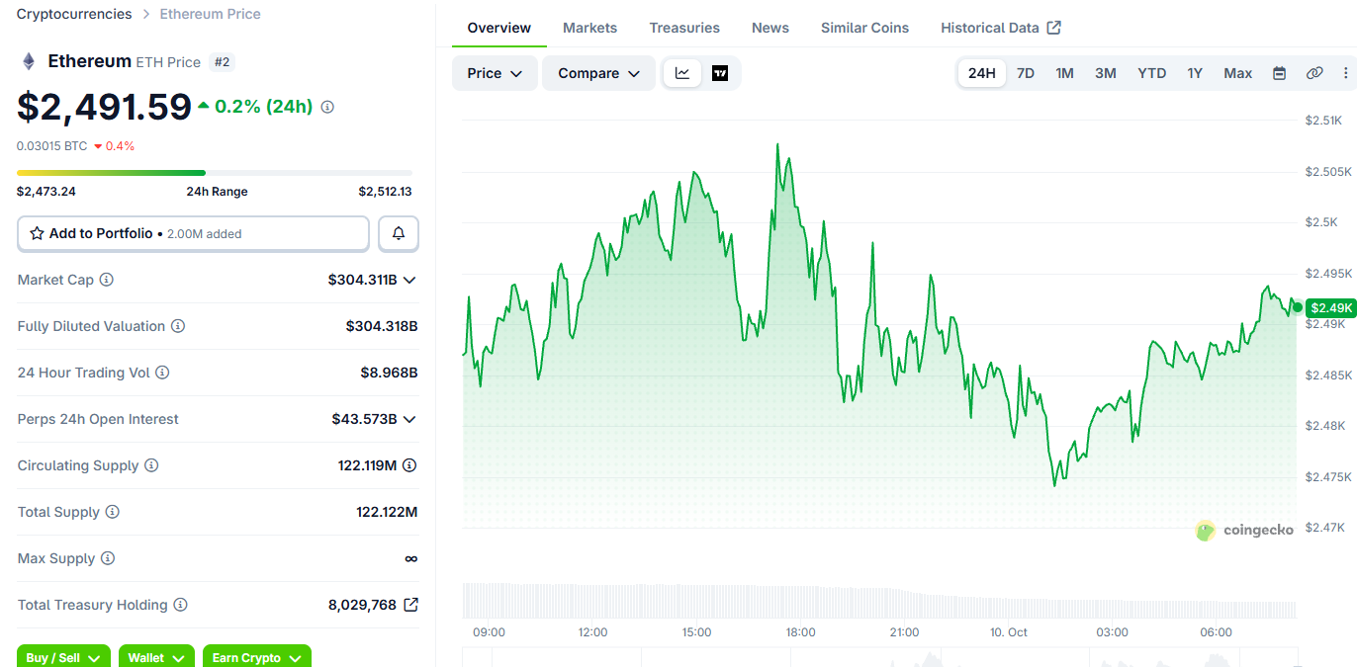Click the #2 rank badge
Screen dimensions: 1357x667
223,61
